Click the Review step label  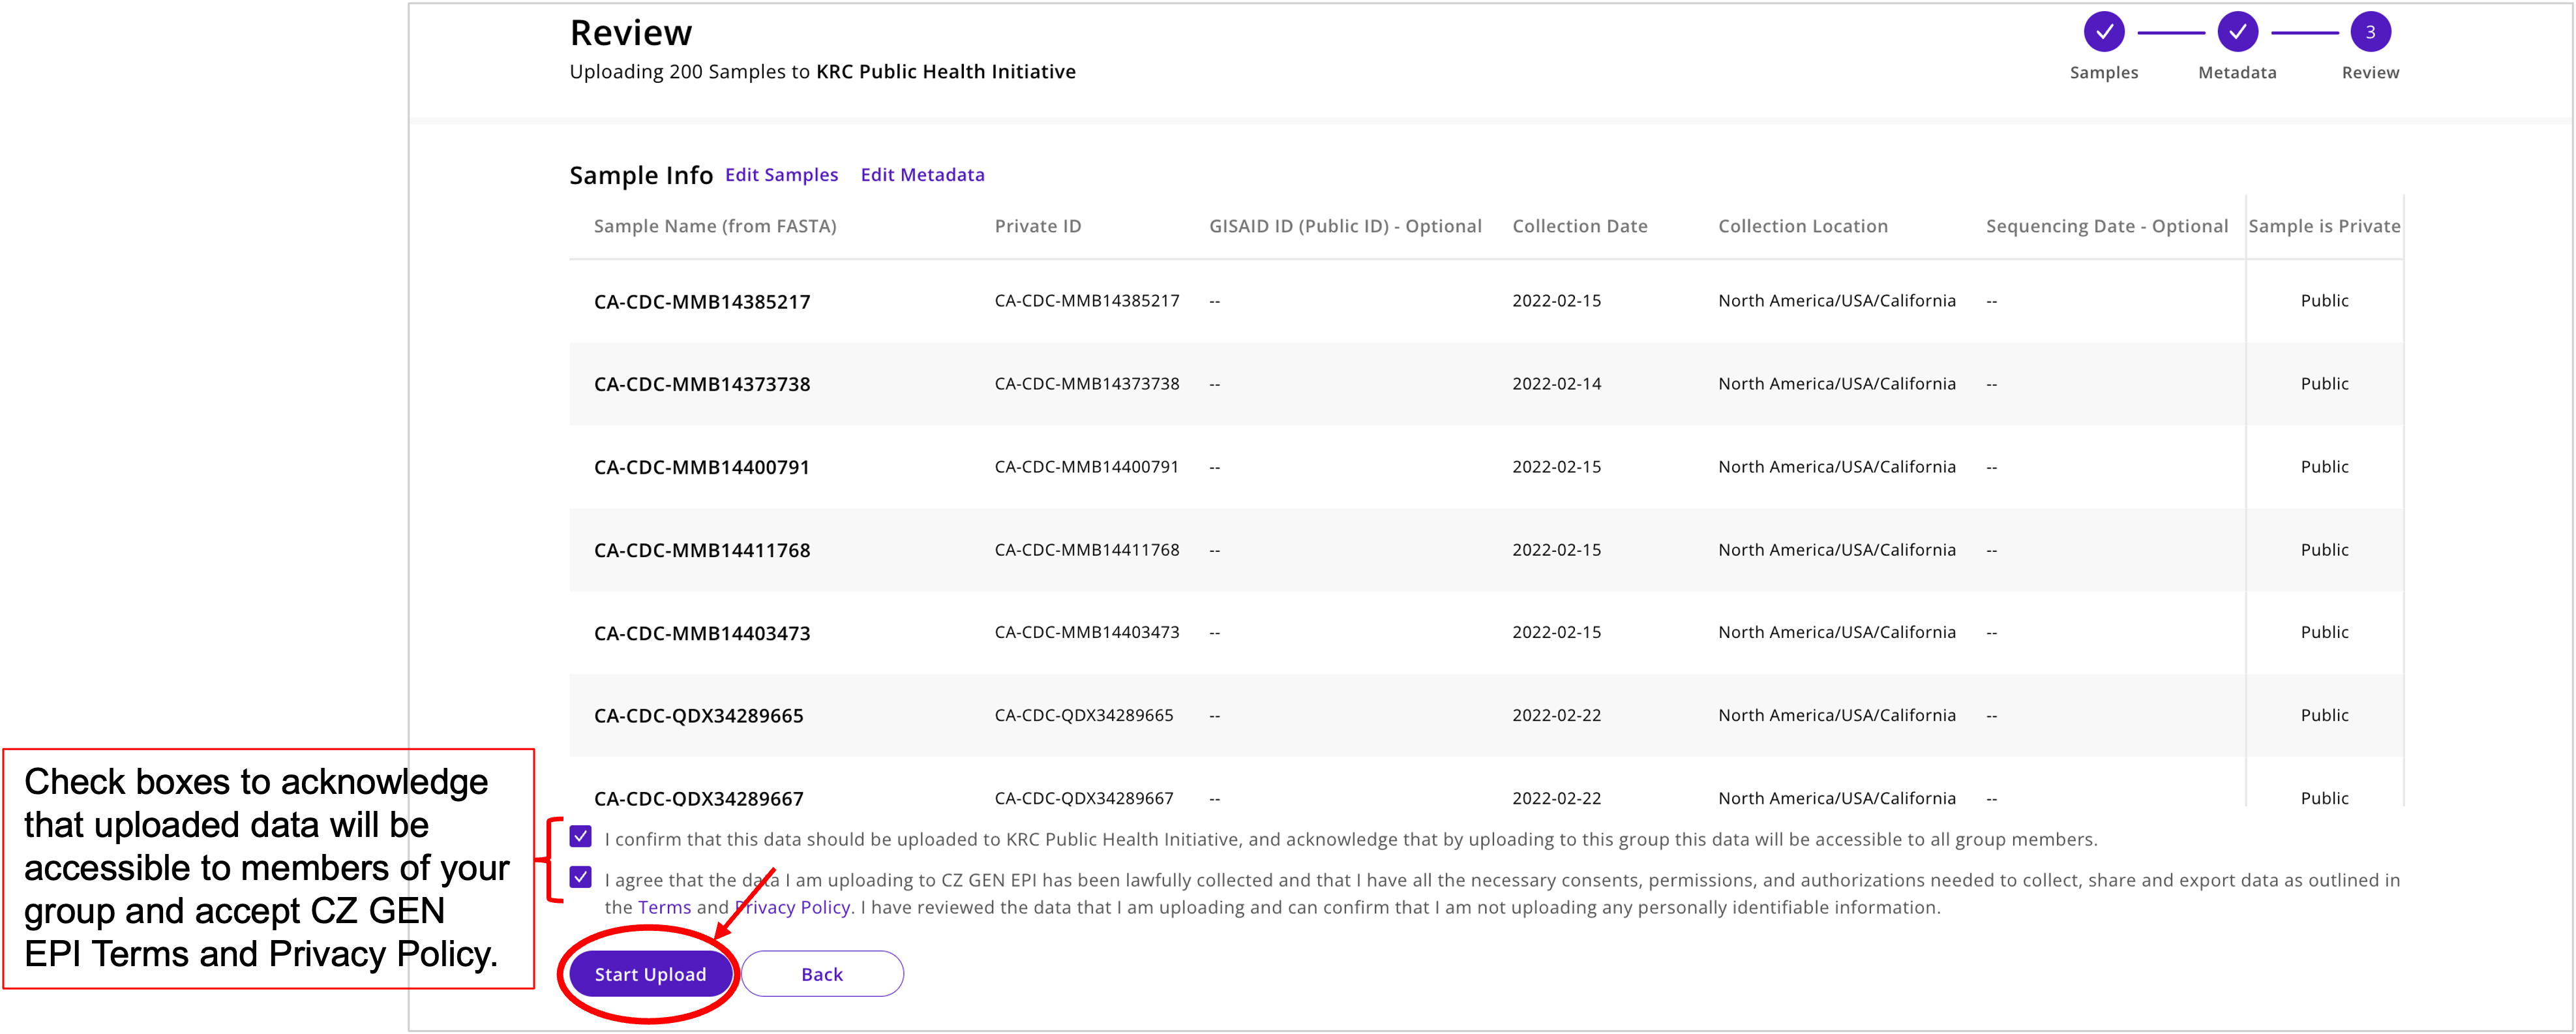pyautogui.click(x=2370, y=73)
